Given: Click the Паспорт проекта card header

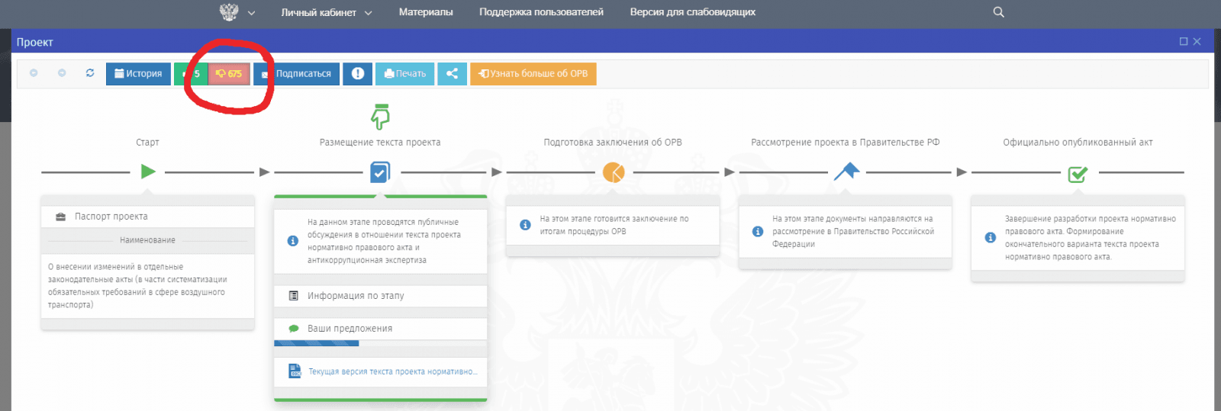Looking at the screenshot, I should pyautogui.click(x=147, y=217).
